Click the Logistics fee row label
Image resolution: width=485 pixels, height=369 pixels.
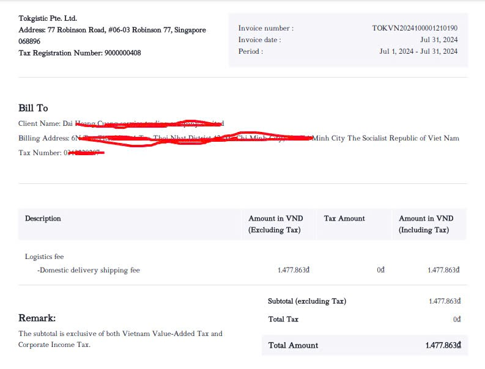[44, 257]
